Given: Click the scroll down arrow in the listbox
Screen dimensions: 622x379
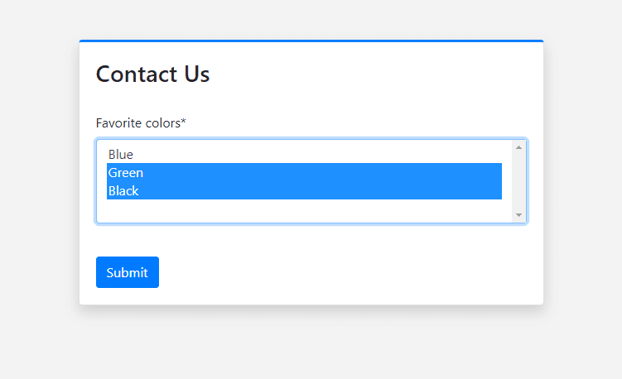Looking at the screenshot, I should (518, 215).
